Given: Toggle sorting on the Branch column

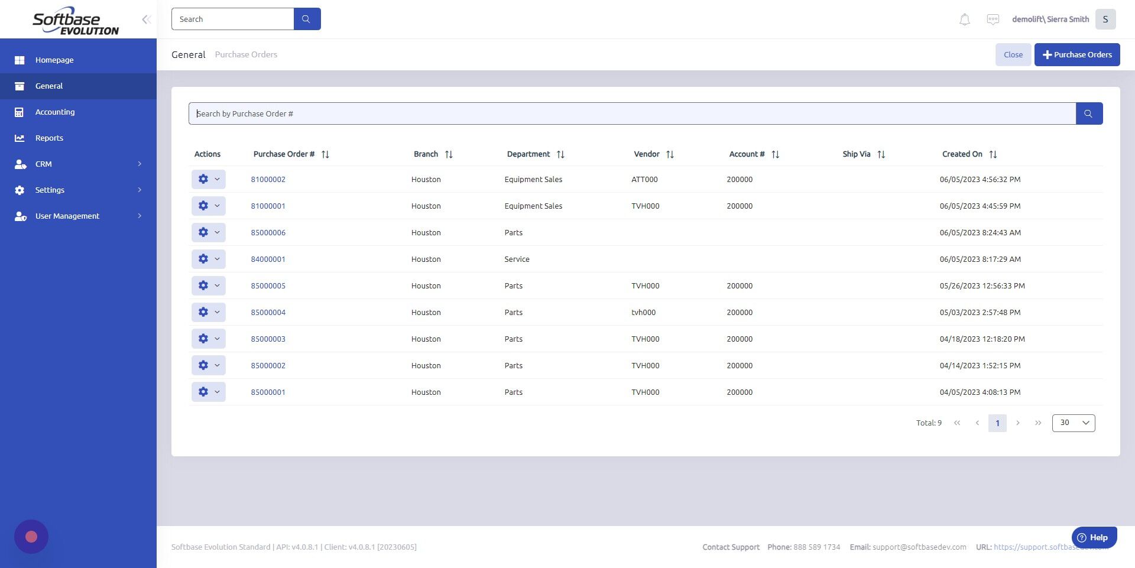Looking at the screenshot, I should (449, 154).
